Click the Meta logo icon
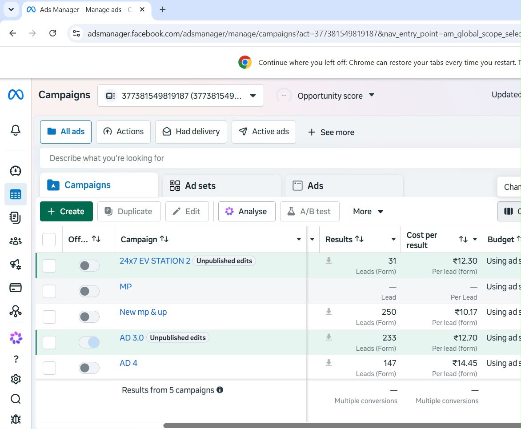The height and width of the screenshot is (429, 521). pos(16,95)
